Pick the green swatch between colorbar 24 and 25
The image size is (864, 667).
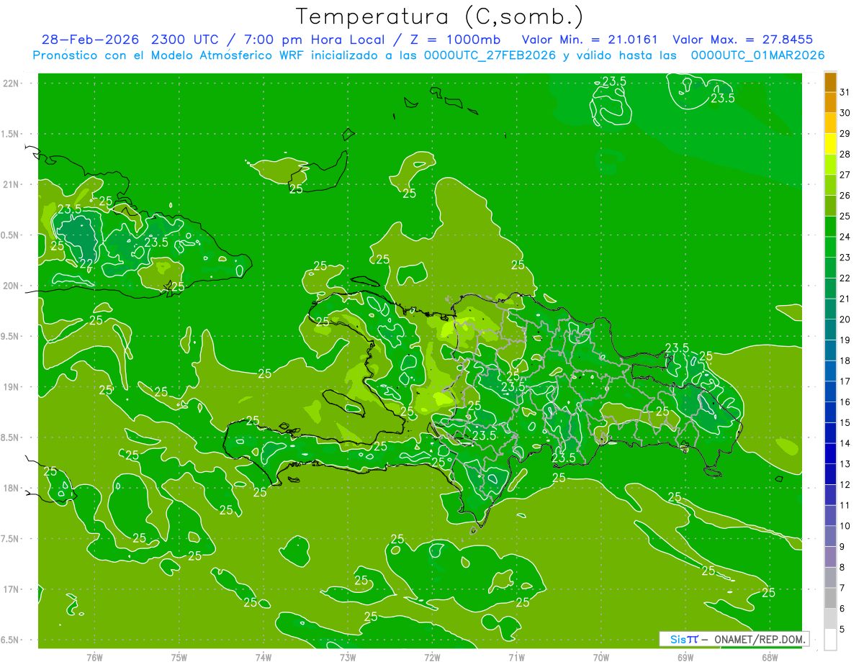click(830, 227)
